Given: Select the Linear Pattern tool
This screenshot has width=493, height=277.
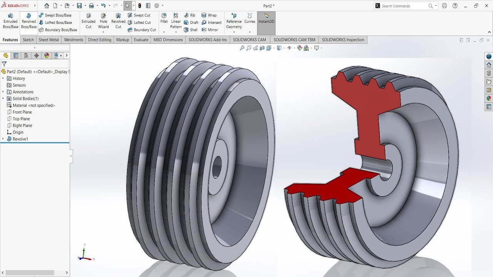Looking at the screenshot, I should coord(176,21).
